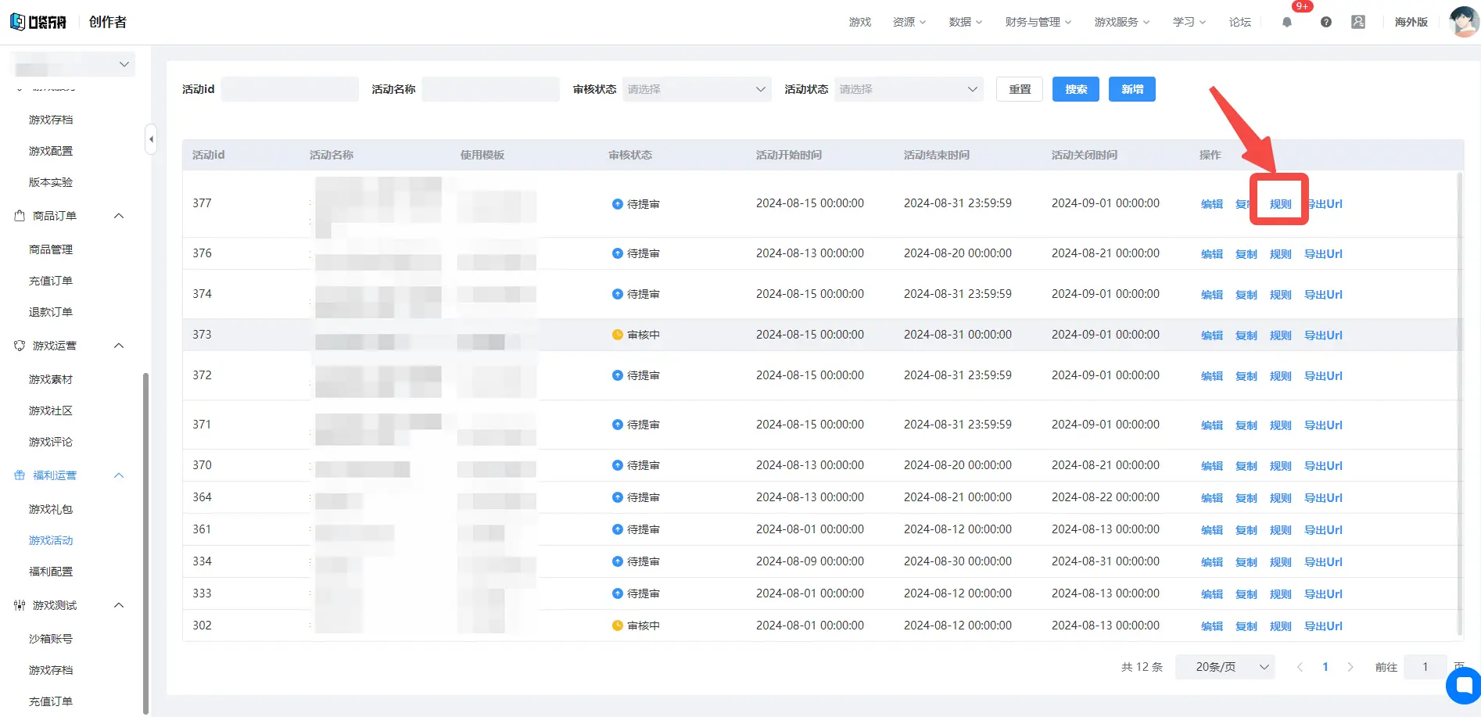Open the game selector dropdown in sidebar
This screenshot has width=1481, height=717.
73,64
